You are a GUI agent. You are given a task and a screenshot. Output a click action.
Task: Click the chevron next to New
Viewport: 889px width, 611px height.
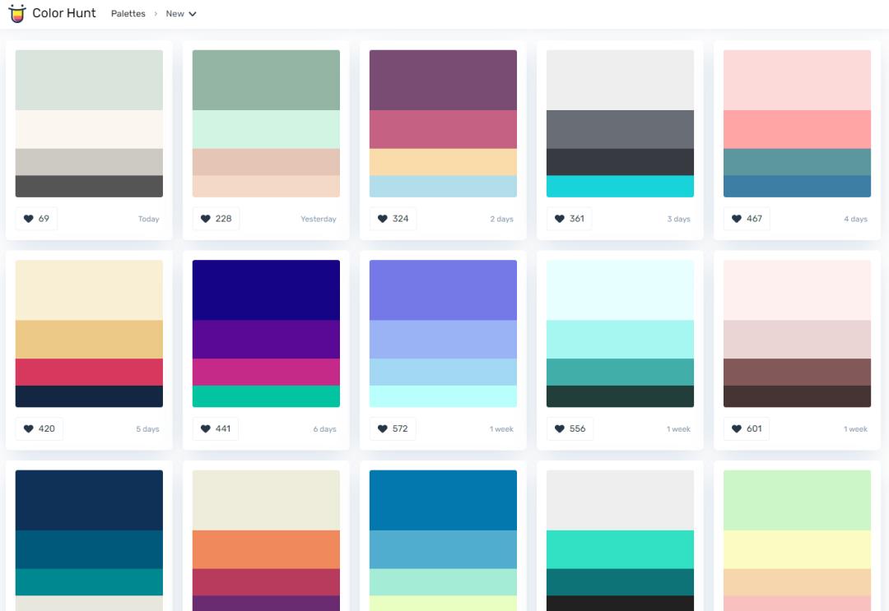pyautogui.click(x=193, y=14)
